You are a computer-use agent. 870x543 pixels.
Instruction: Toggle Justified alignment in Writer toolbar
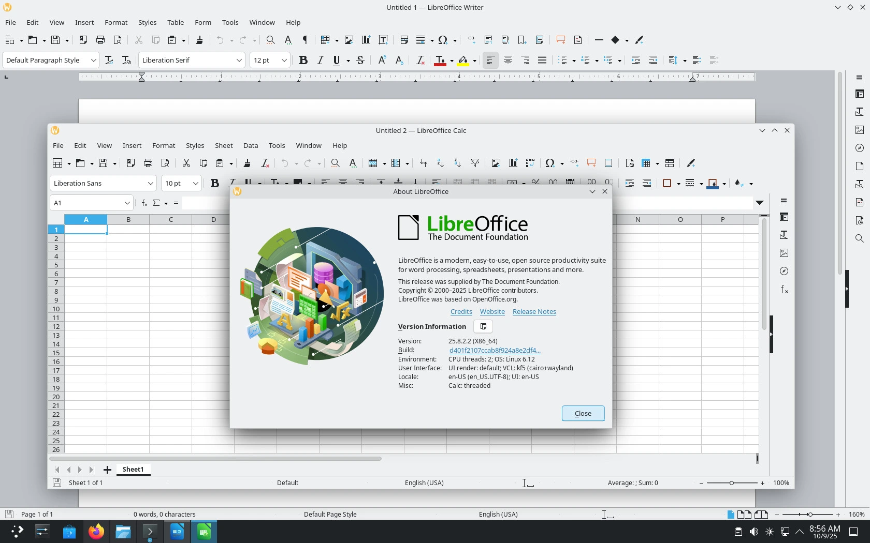pos(542,61)
